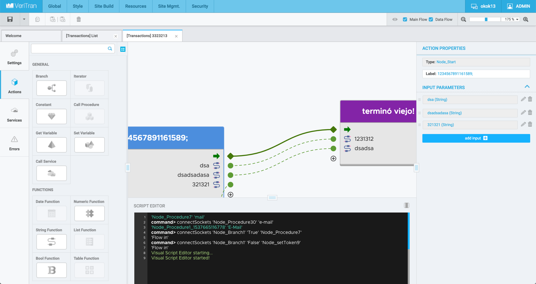This screenshot has height=284, width=536.
Task: Click the actions search input field
Action: tap(73, 49)
